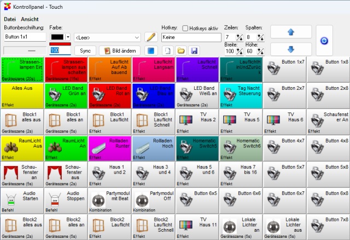Click the blue square icon beside Bild ändern
Image resolution: width=350 pixels, height=240 pixels.
(150, 50)
